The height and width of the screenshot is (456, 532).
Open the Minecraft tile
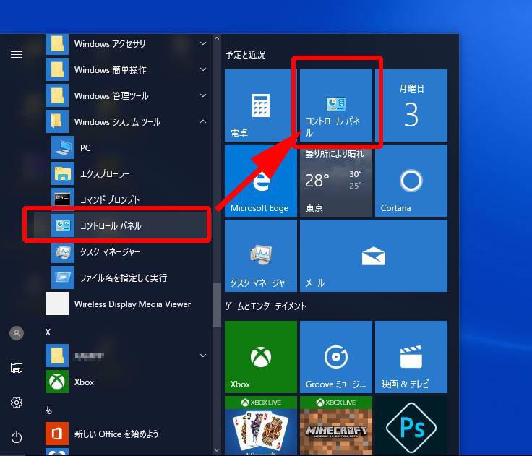(335, 426)
